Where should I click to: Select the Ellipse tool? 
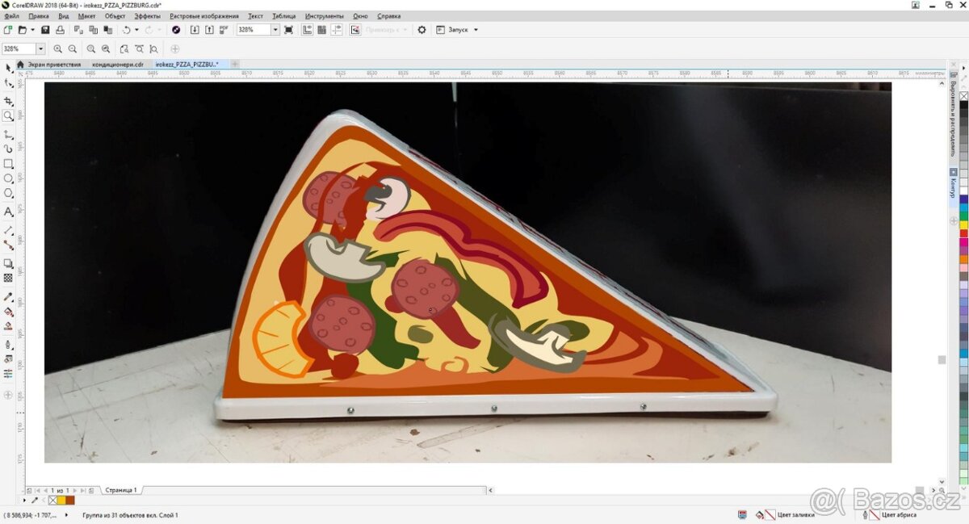pyautogui.click(x=8, y=178)
